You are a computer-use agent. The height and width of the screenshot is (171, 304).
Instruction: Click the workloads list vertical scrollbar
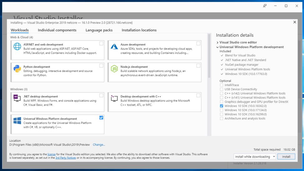209,56
